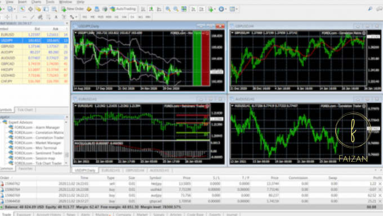The width and height of the screenshot is (383, 216).
Task: Click the zoom in magnifier icon
Action: pos(168,9)
